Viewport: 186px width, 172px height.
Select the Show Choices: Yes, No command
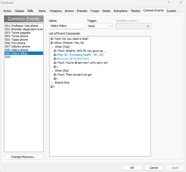pyautogui.click(x=100, y=43)
